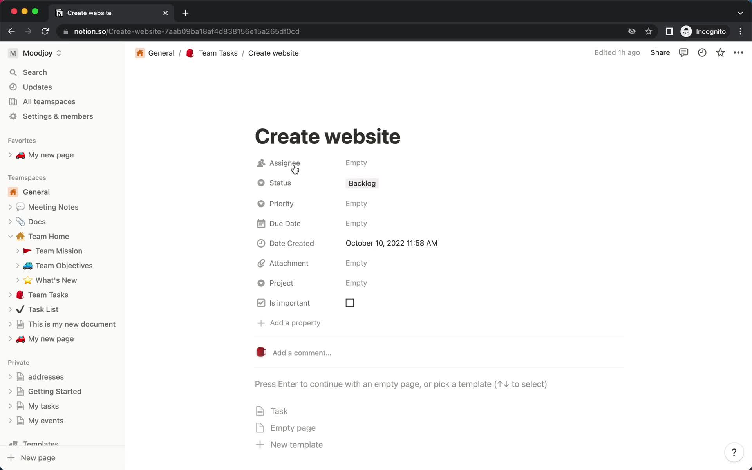
Task: Select the Empty page template option
Action: pos(293,428)
